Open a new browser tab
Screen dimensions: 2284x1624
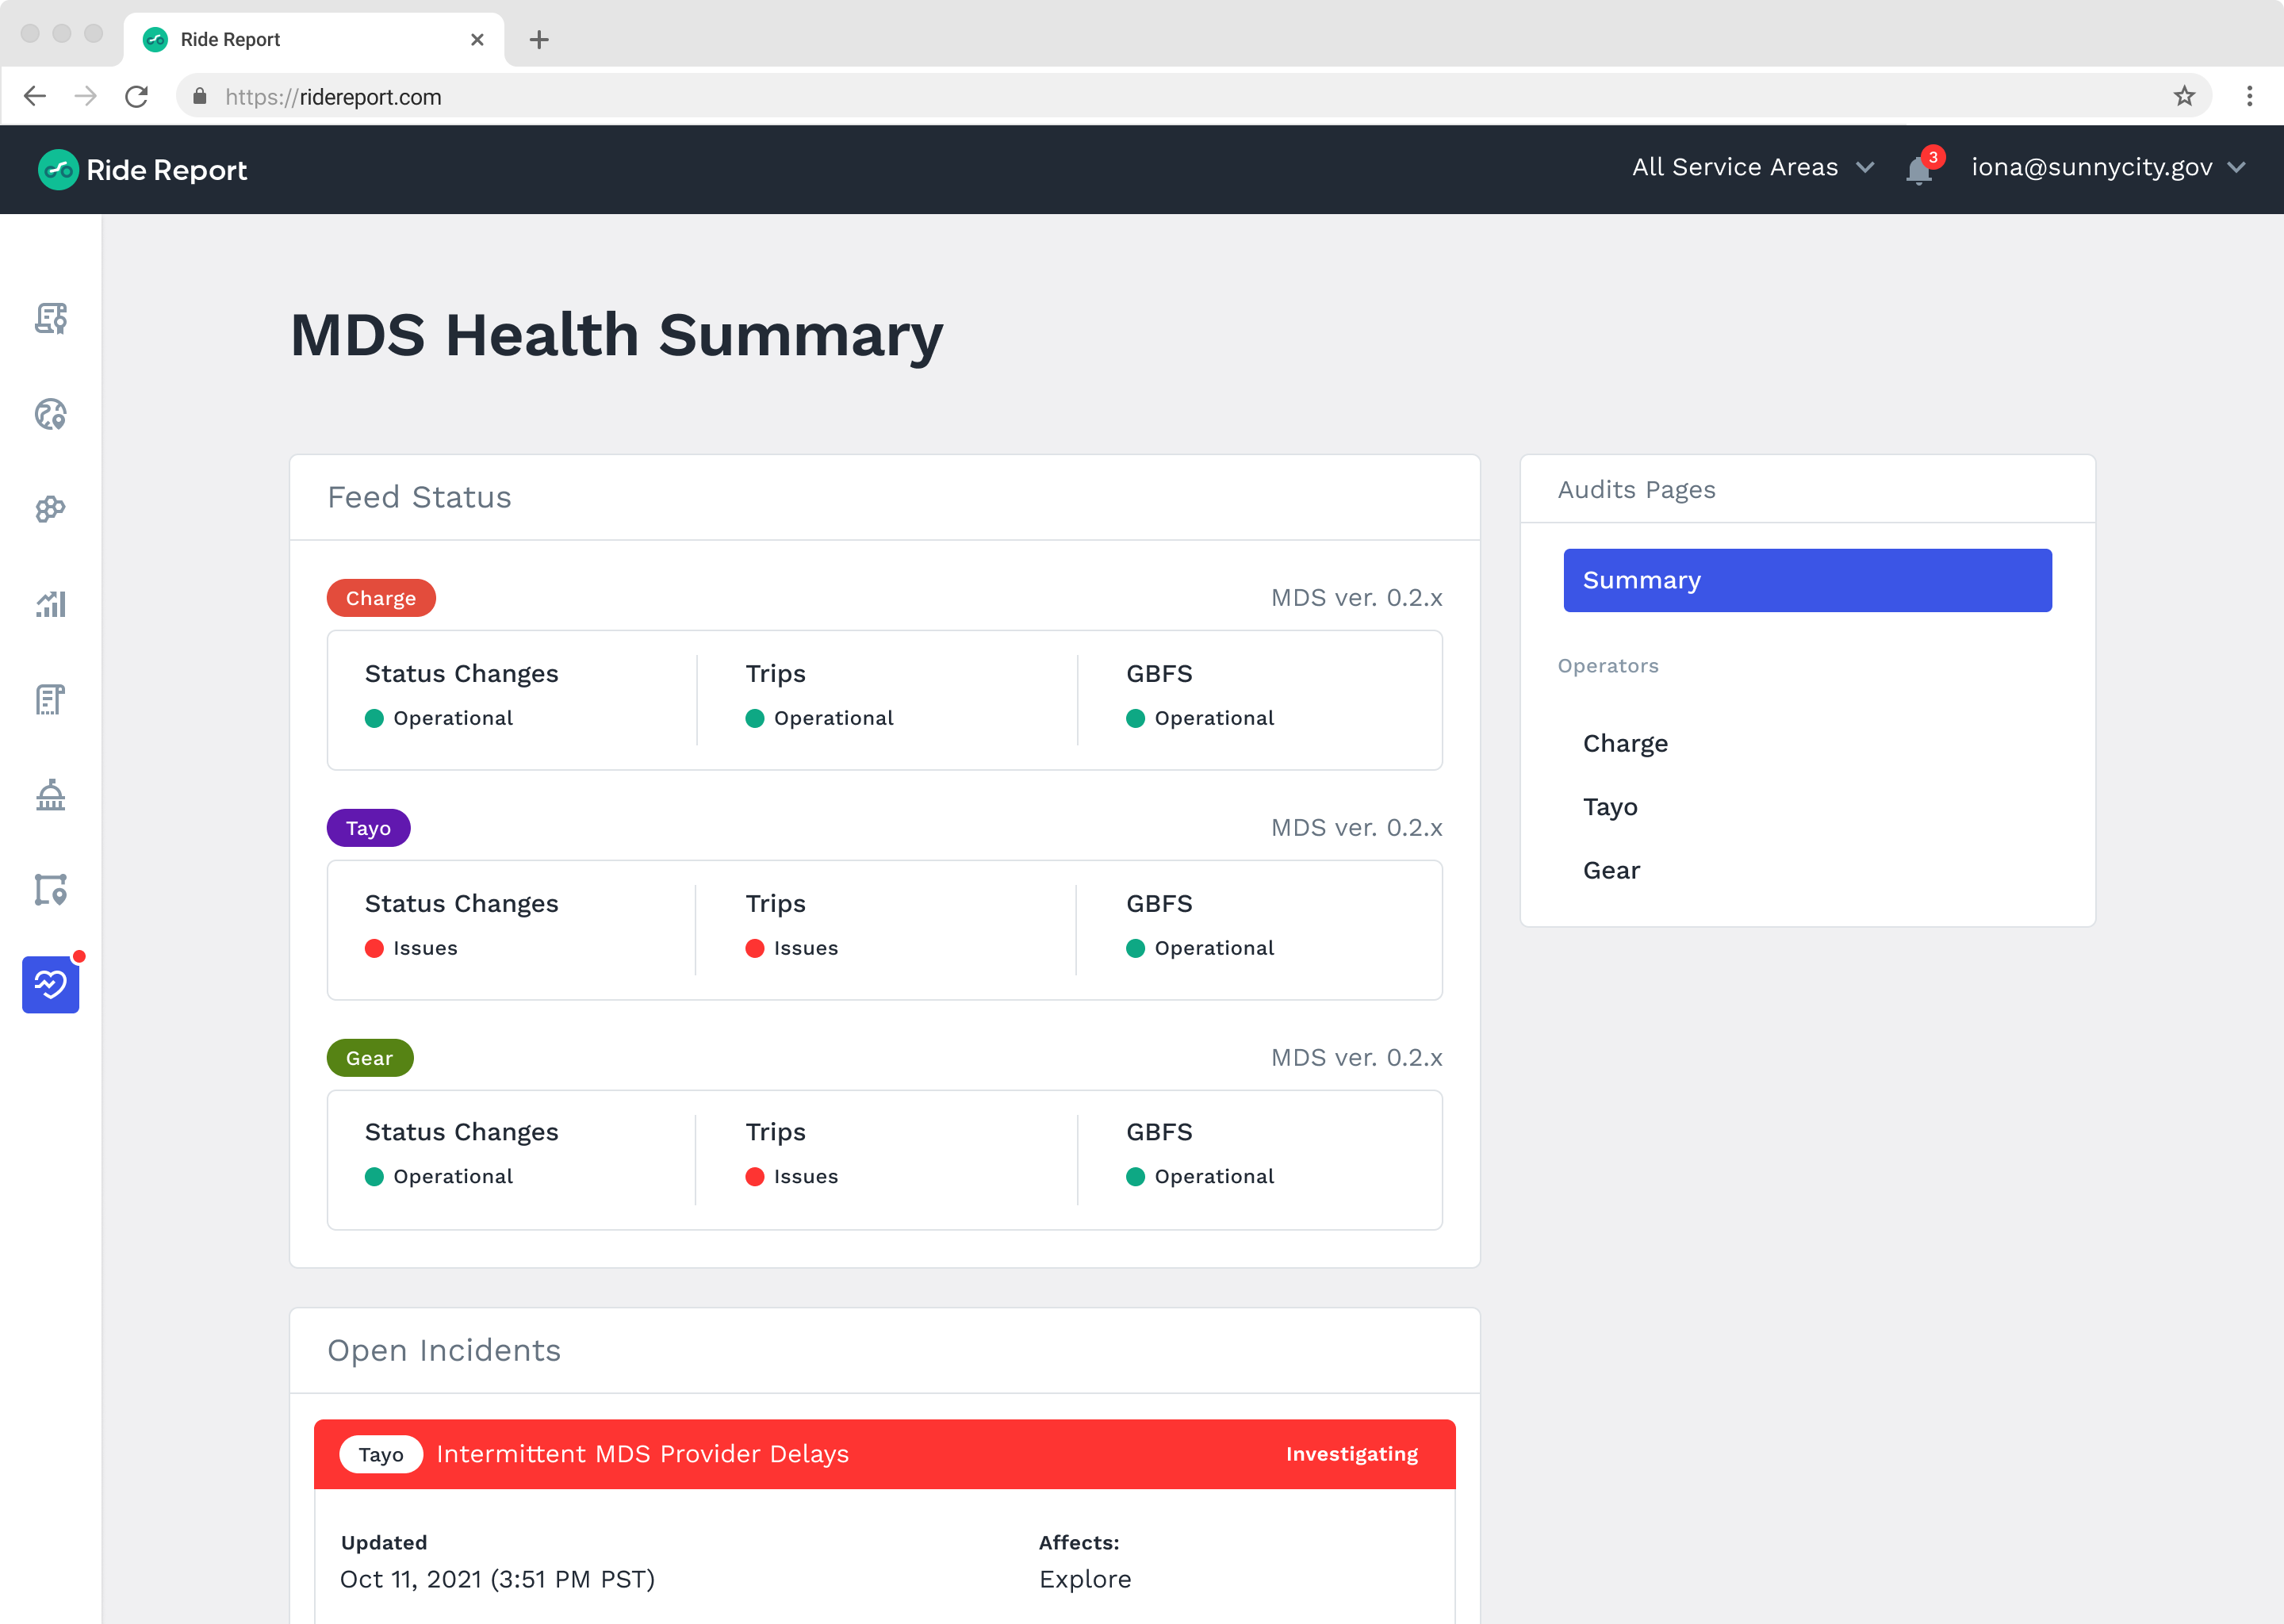click(539, 40)
